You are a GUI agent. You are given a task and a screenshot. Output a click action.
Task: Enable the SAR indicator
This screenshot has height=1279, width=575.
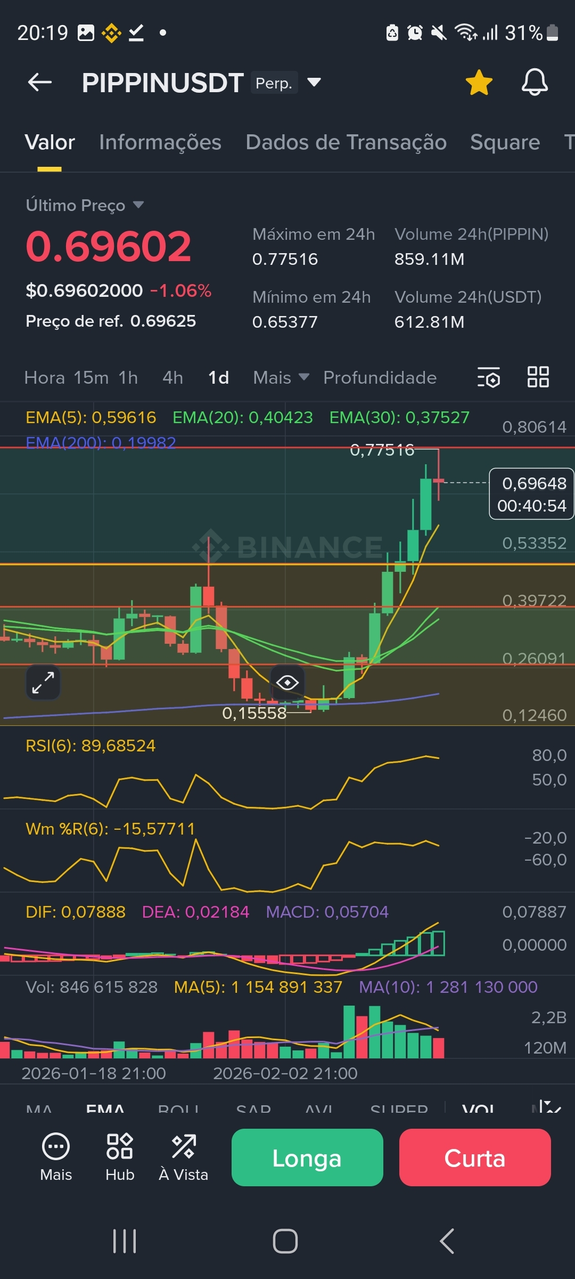click(x=253, y=1108)
